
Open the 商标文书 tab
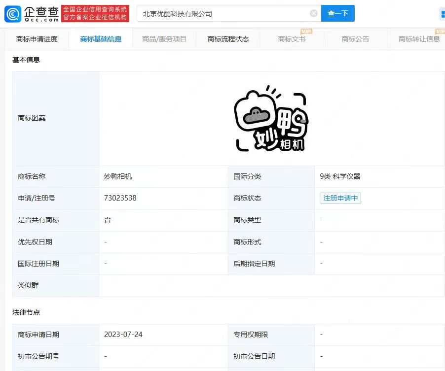point(292,39)
